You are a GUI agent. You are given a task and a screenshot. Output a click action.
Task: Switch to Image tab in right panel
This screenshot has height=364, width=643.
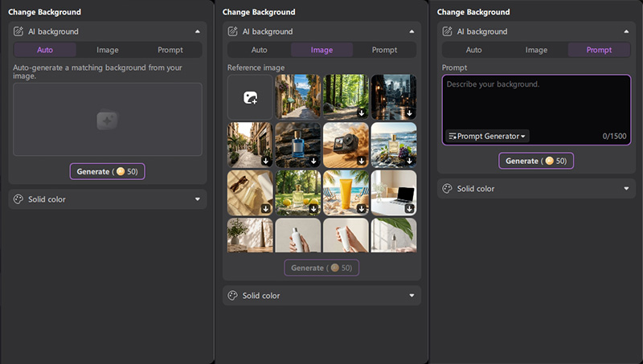pos(536,50)
